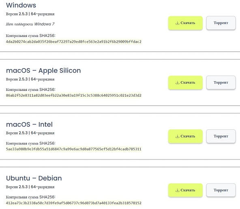Viewport: 240px width, 209px height.
Task: Click the download arrow icon for macOS Intel
Action: pyautogui.click(x=177, y=136)
